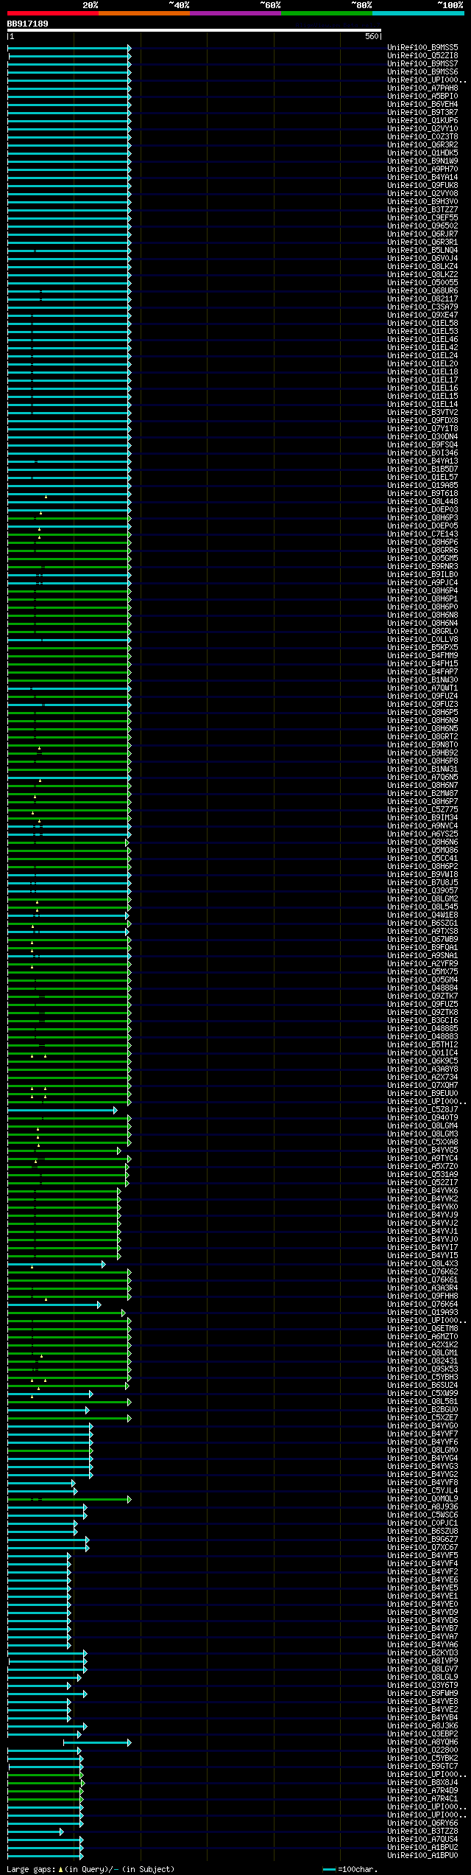
Task: Select hit label UniRef100_Q8L545
Action: [x=422, y=907]
